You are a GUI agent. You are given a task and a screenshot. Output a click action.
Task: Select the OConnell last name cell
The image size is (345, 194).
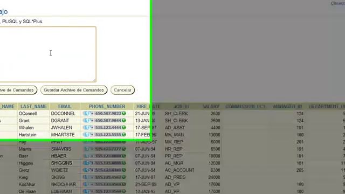[x=27, y=114]
